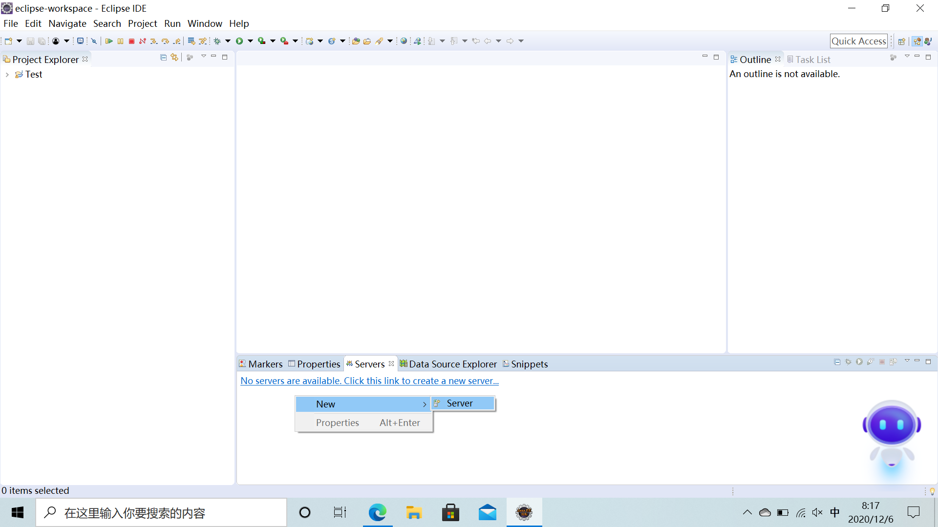Click the green Run button icon
Screen dimensions: 938x527
(x=239, y=41)
